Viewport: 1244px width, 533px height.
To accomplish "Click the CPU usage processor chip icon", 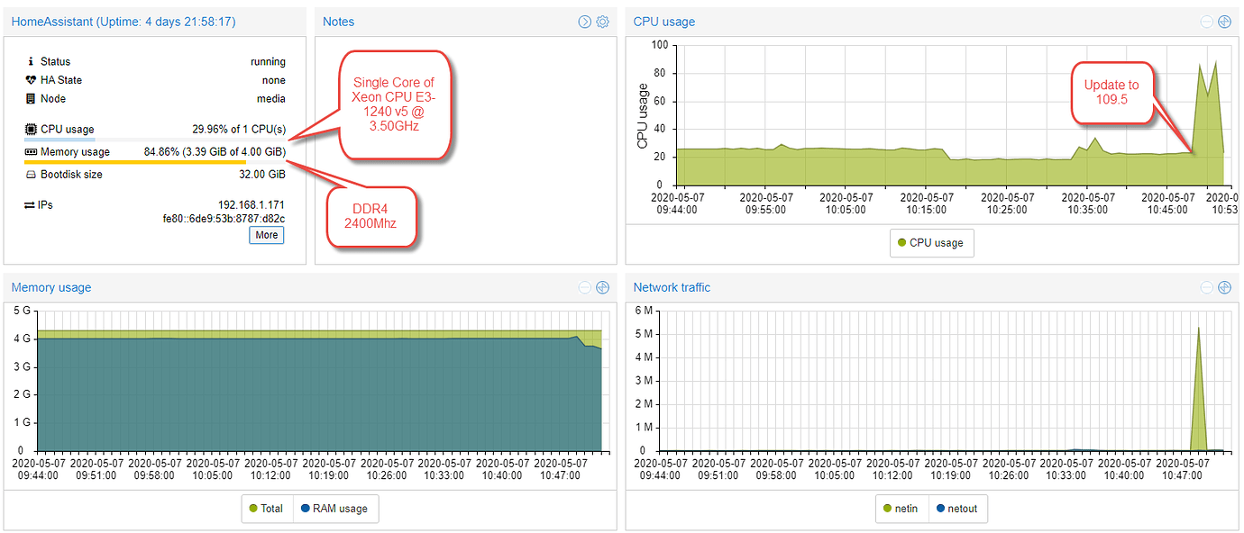I will click(x=31, y=129).
